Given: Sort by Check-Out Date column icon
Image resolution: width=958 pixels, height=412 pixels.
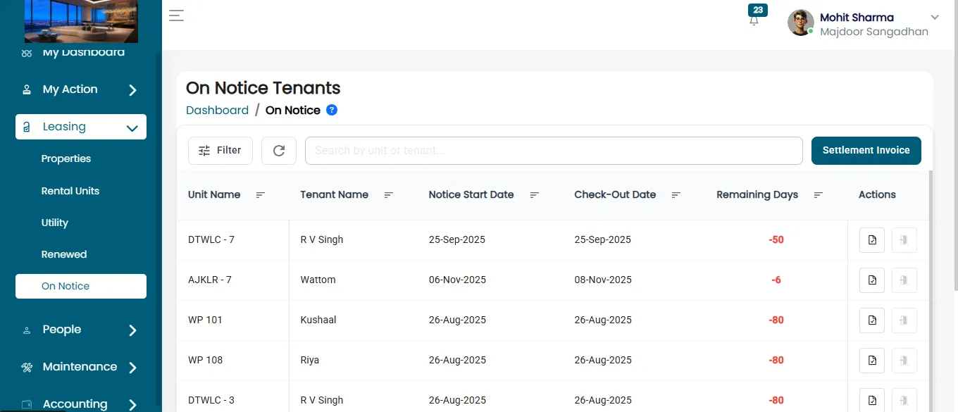Looking at the screenshot, I should tap(676, 195).
